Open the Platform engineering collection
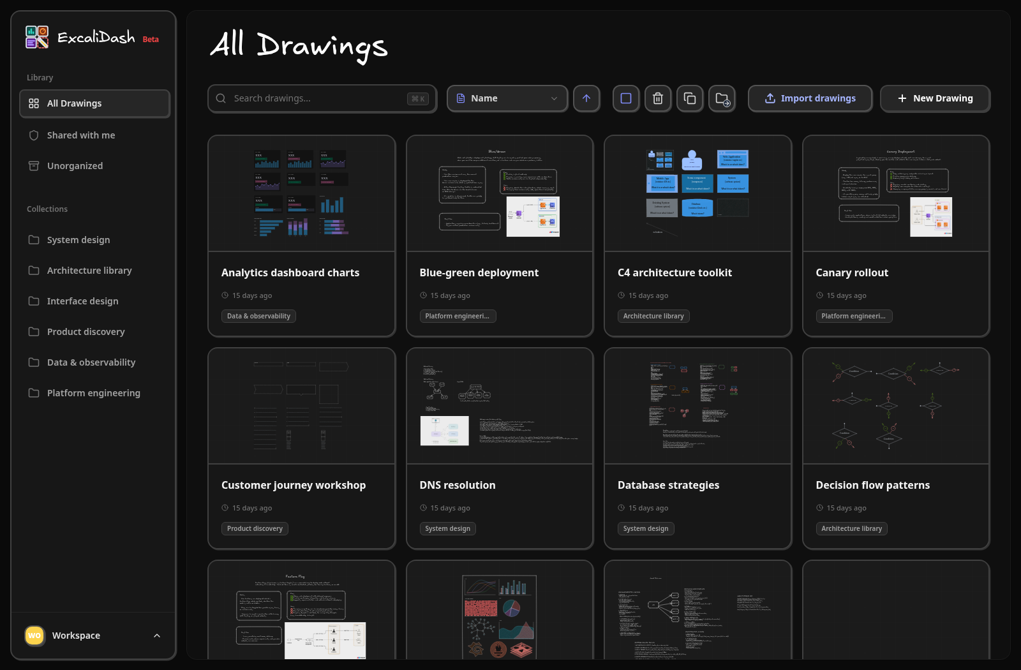1021x670 pixels. (x=94, y=393)
